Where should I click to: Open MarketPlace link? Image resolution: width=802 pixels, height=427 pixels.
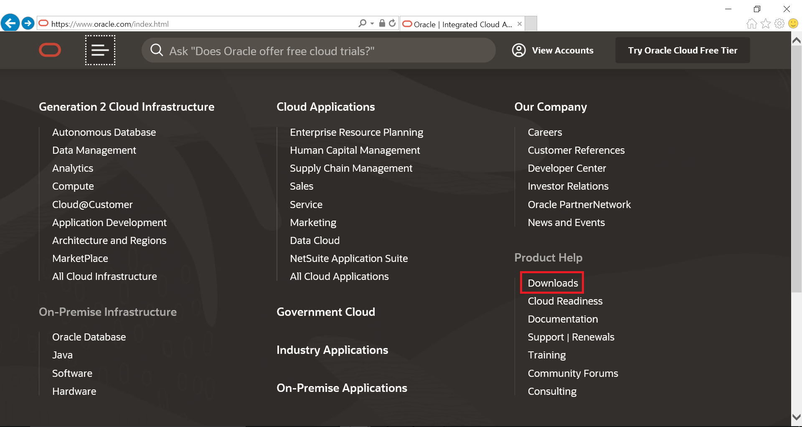tap(80, 259)
